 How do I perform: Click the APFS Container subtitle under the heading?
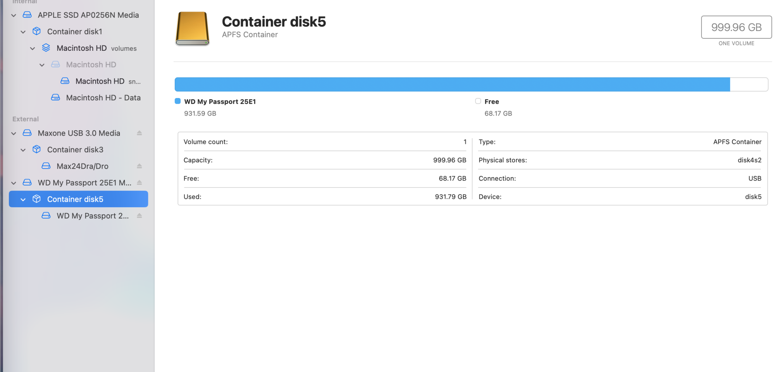tap(250, 34)
